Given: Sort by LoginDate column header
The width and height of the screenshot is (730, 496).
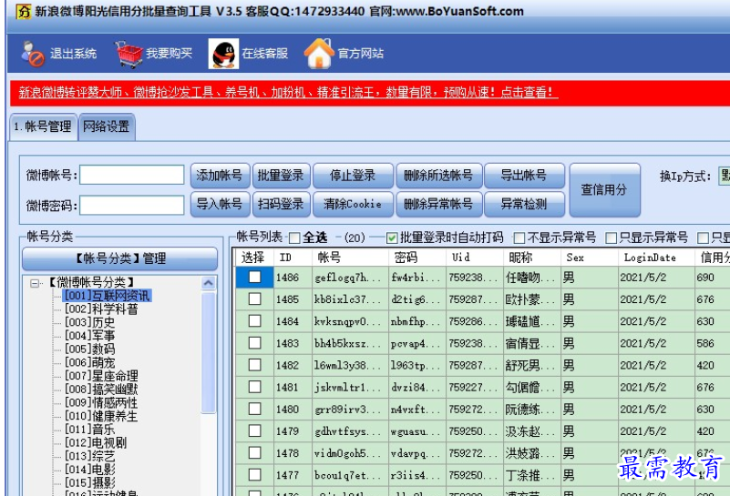Looking at the screenshot, I should click(x=656, y=258).
